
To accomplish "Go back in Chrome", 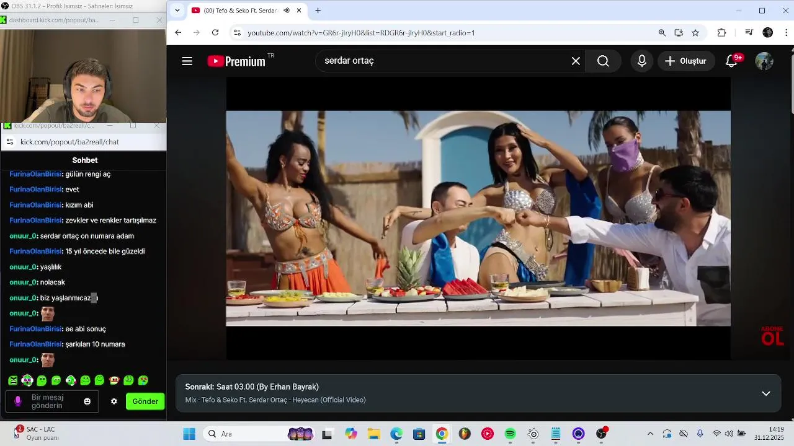I will point(178,33).
